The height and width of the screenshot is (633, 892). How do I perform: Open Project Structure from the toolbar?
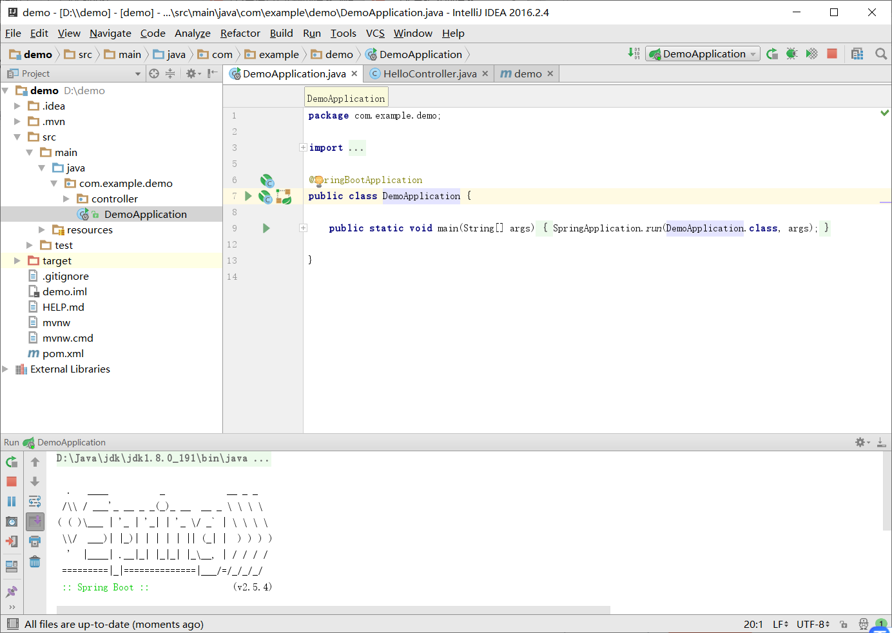(857, 54)
